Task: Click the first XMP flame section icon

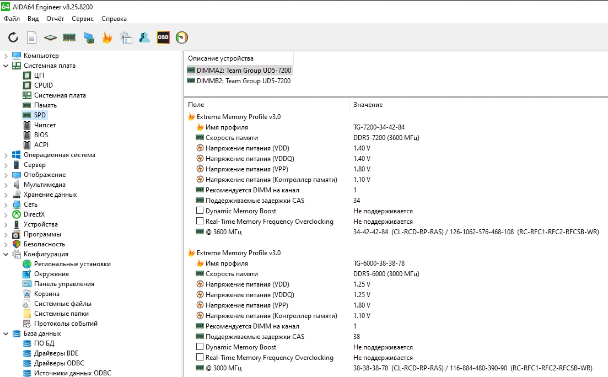Action: point(191,116)
